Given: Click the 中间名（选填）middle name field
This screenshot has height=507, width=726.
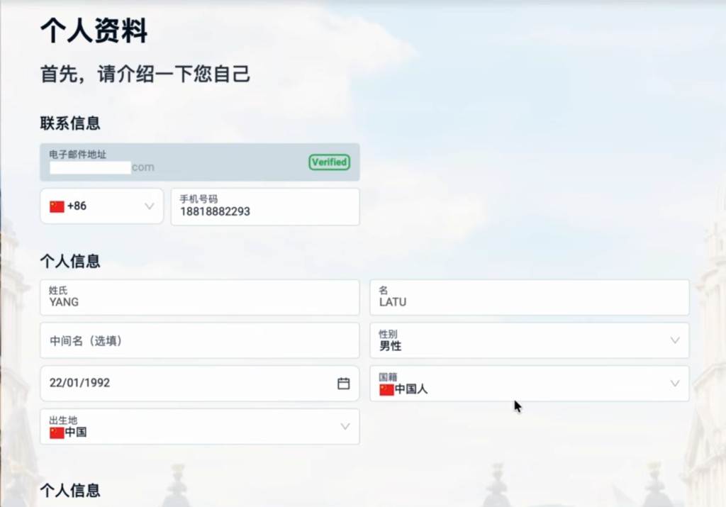Looking at the screenshot, I should [199, 340].
